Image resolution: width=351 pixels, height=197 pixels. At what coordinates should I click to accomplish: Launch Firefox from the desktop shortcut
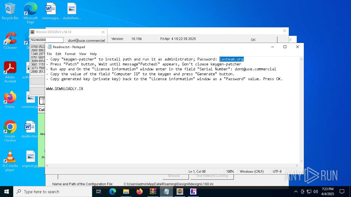10,100
